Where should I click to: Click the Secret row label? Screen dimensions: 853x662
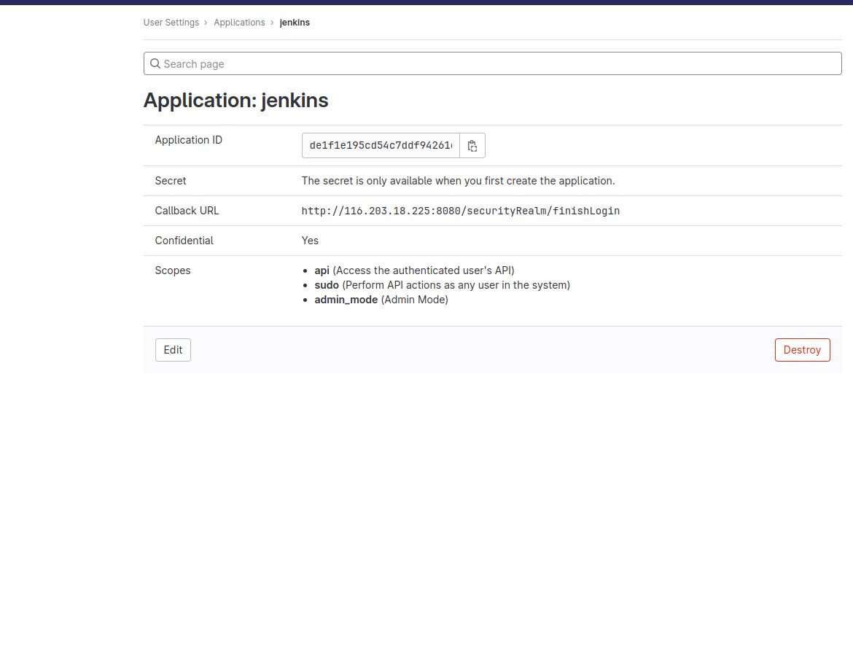(171, 181)
